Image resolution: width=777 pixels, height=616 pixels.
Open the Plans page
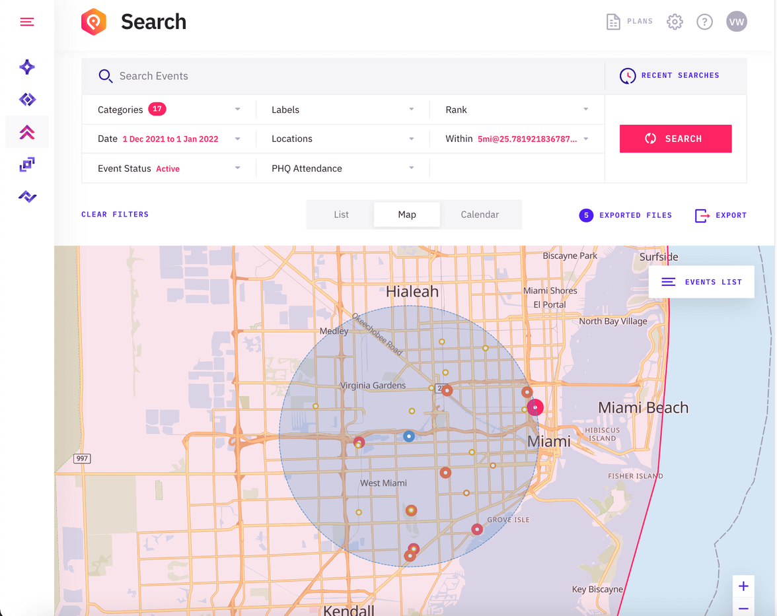(x=629, y=21)
